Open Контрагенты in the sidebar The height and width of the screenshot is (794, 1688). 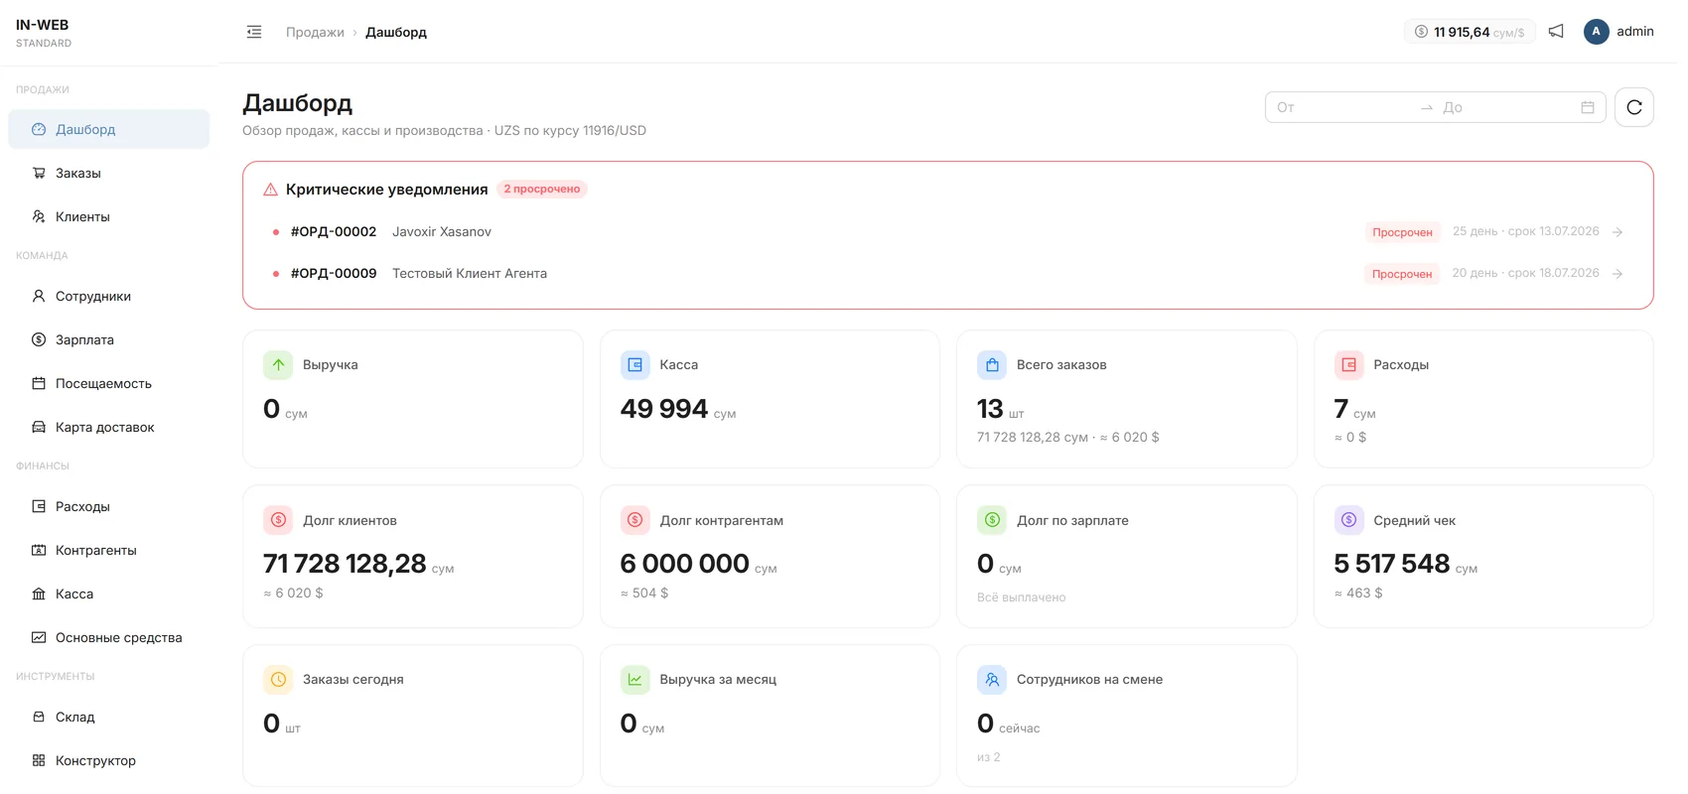tap(108, 550)
